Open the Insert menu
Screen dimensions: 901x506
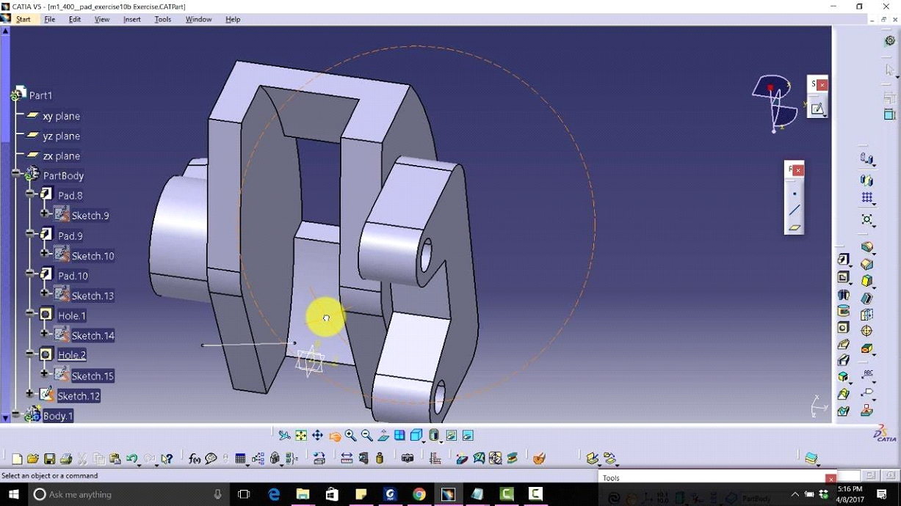[x=131, y=19]
